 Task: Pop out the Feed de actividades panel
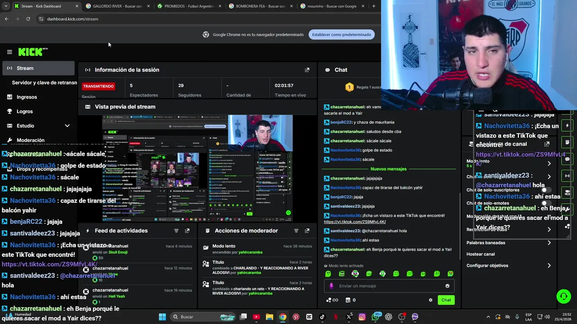tap(187, 231)
